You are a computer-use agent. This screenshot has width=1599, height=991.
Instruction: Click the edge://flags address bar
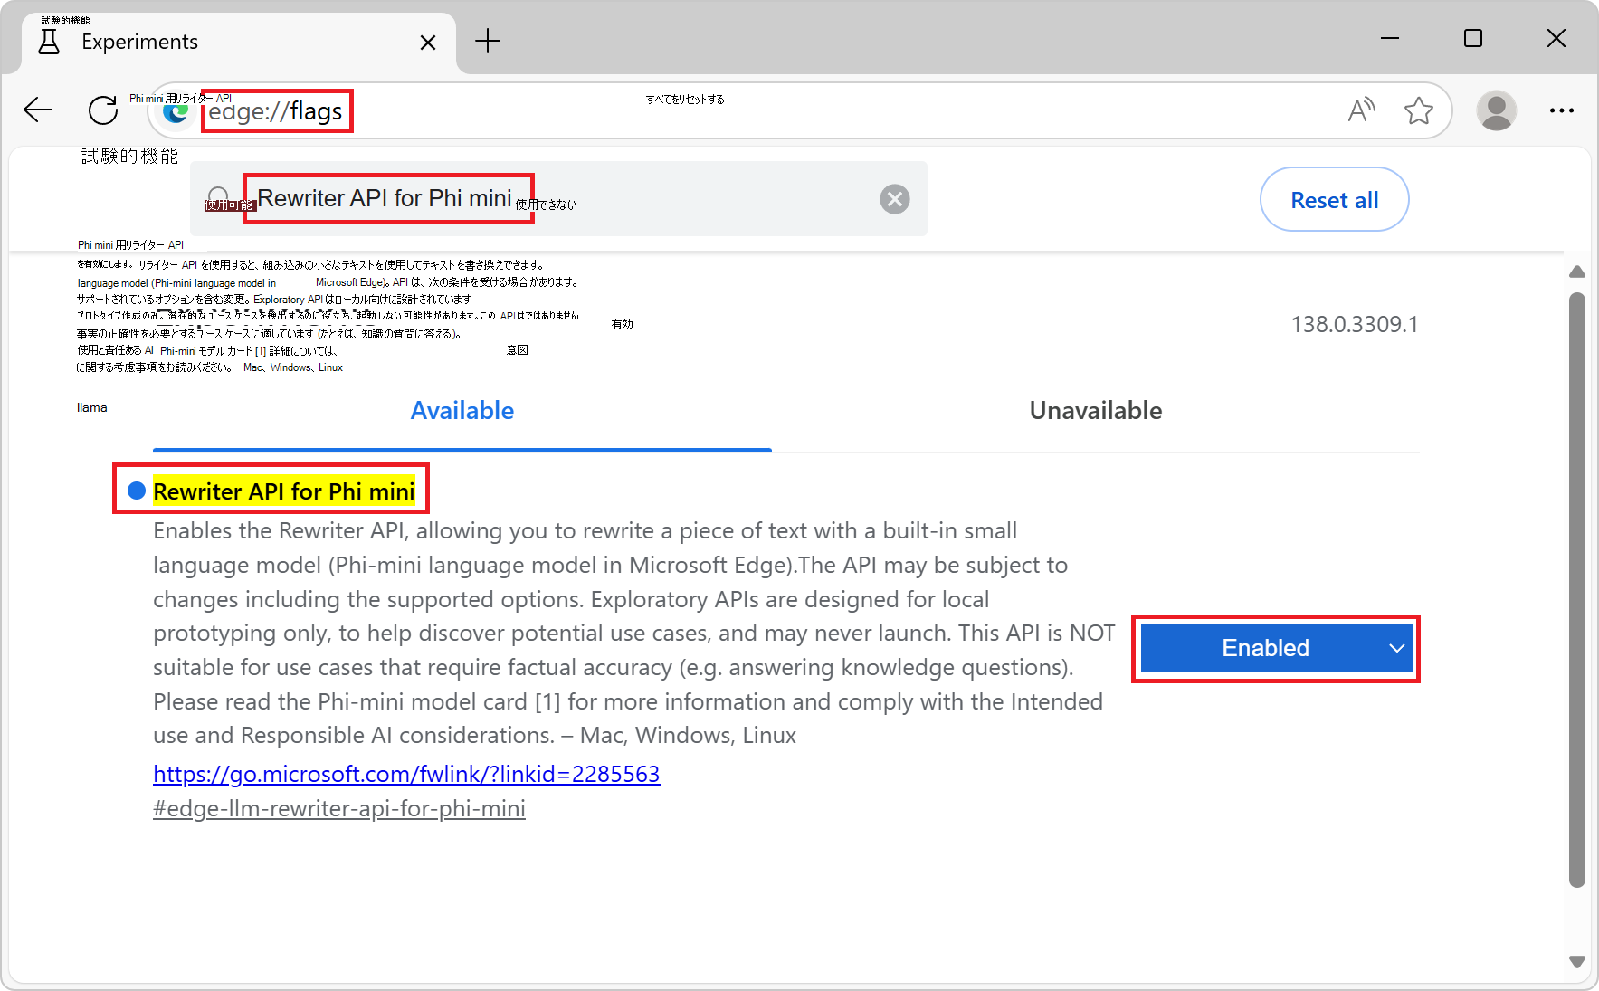[801, 110]
